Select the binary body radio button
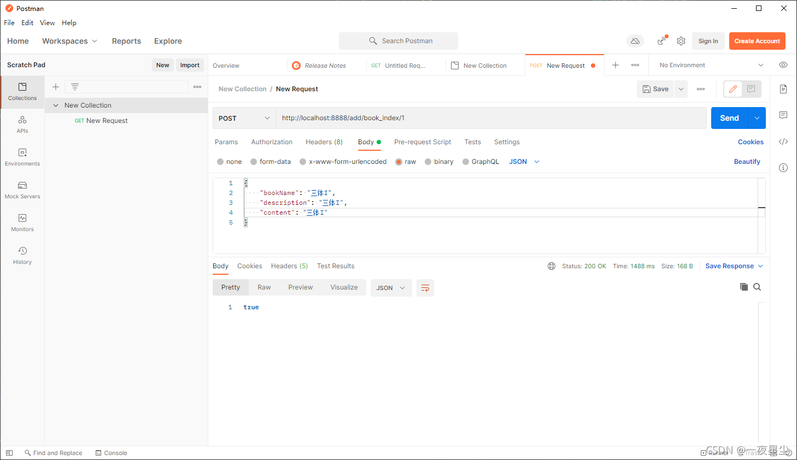797x460 pixels. click(x=428, y=162)
